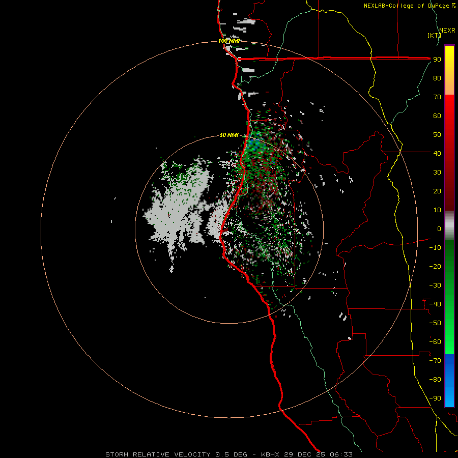Click the -20 scale value
The width and height of the screenshot is (458, 458).
point(435,266)
